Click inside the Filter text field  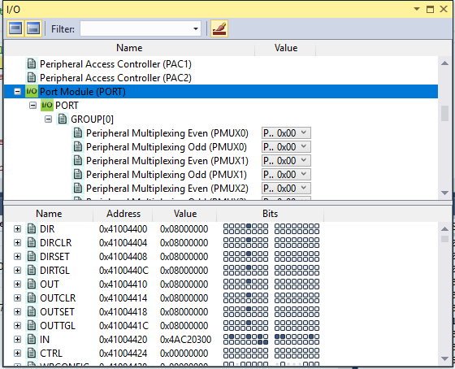pos(136,28)
